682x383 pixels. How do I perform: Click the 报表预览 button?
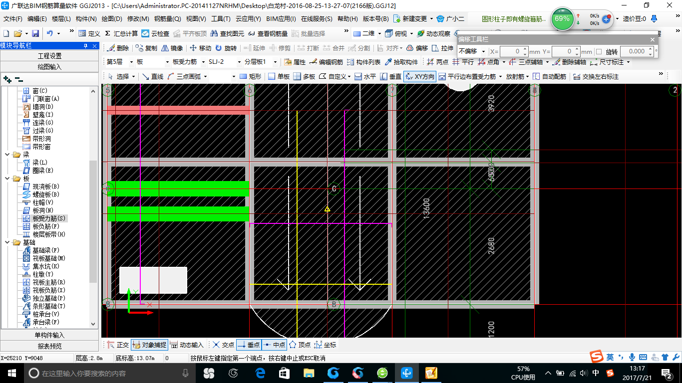(x=49, y=346)
